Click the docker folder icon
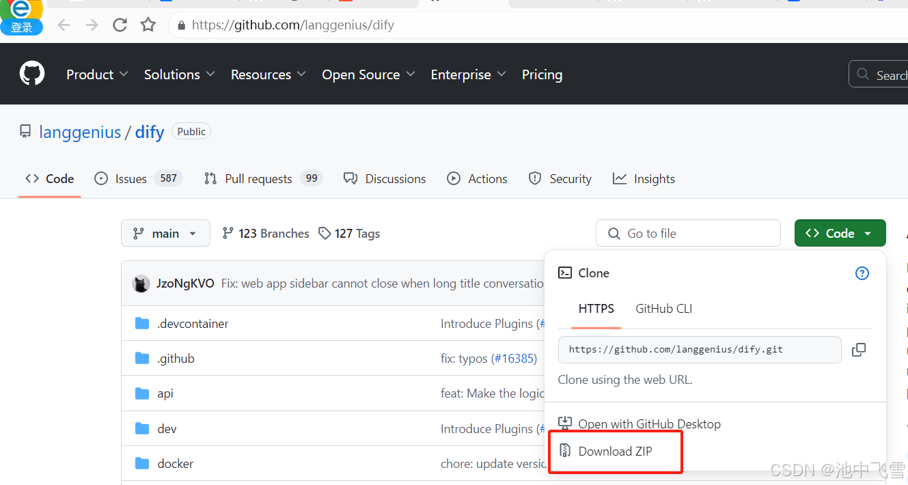Image resolution: width=908 pixels, height=485 pixels. [142, 463]
